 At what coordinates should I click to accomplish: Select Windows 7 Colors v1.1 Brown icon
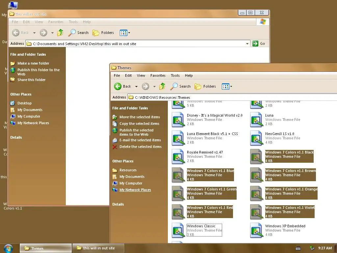(256, 175)
